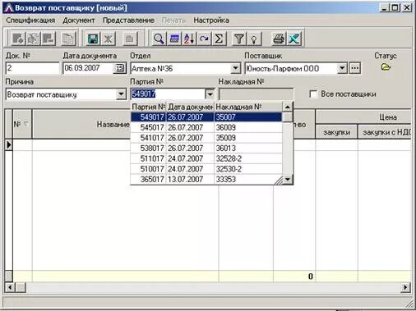Click the disabled paste clipboard icon
This screenshot has width=416, height=311.
coord(129,39)
